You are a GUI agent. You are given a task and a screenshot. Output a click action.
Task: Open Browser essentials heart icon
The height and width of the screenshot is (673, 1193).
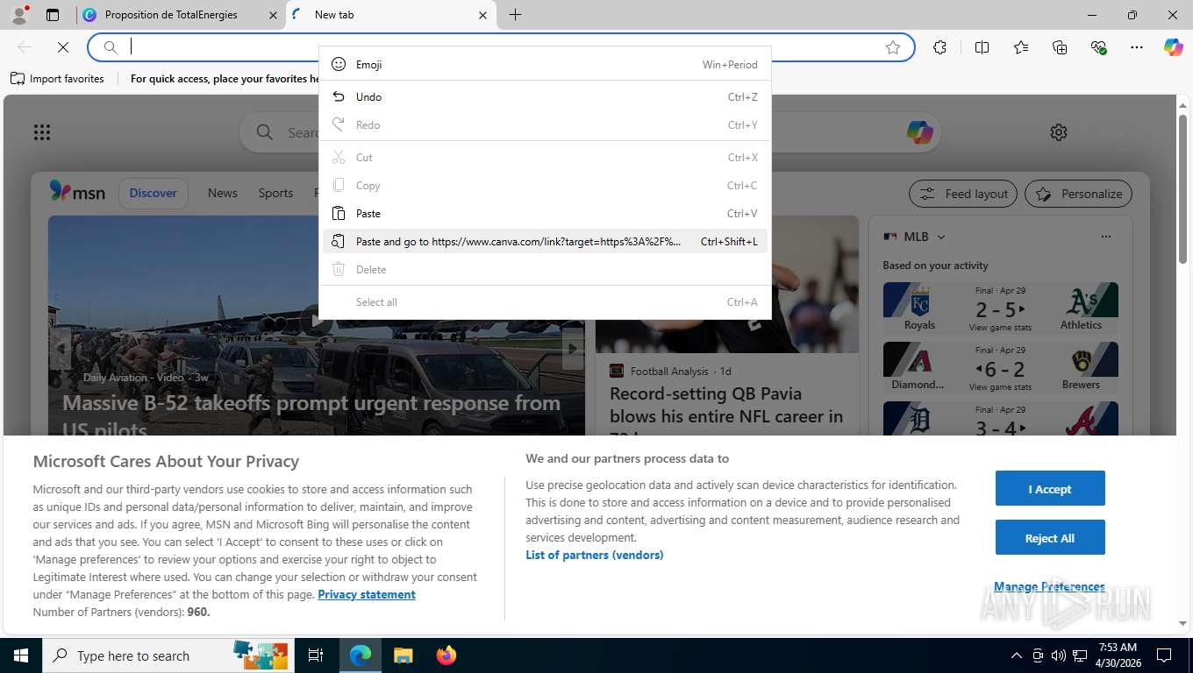coord(1098,47)
